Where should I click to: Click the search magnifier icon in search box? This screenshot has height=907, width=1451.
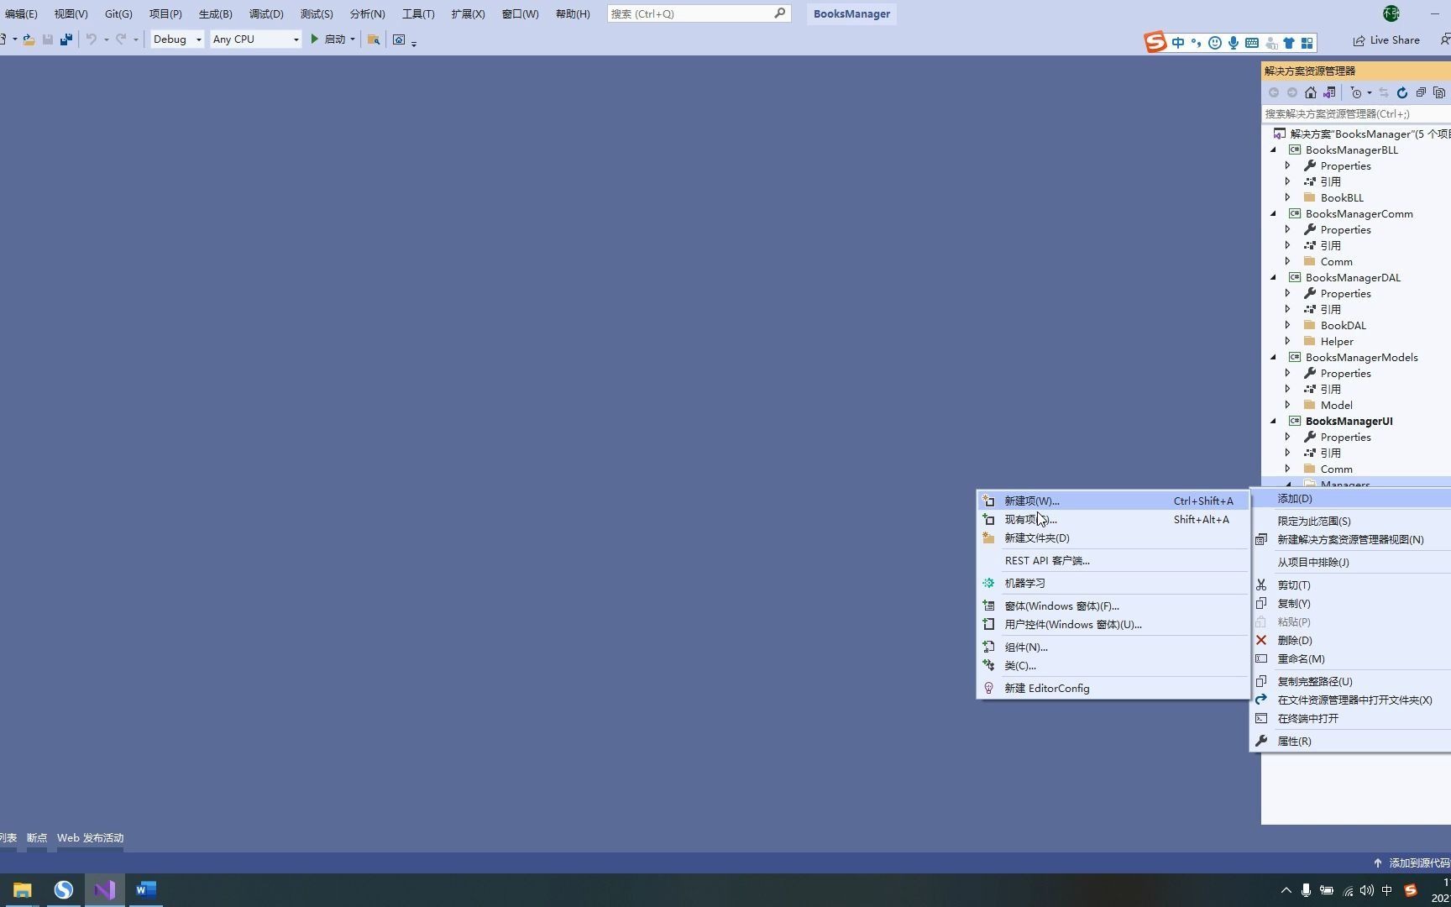(779, 13)
